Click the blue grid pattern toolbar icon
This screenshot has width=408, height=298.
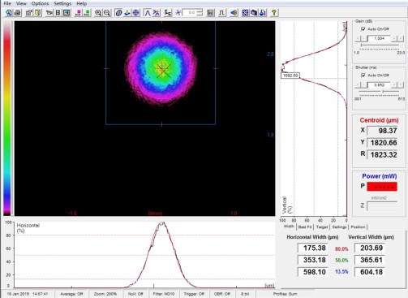point(245,12)
